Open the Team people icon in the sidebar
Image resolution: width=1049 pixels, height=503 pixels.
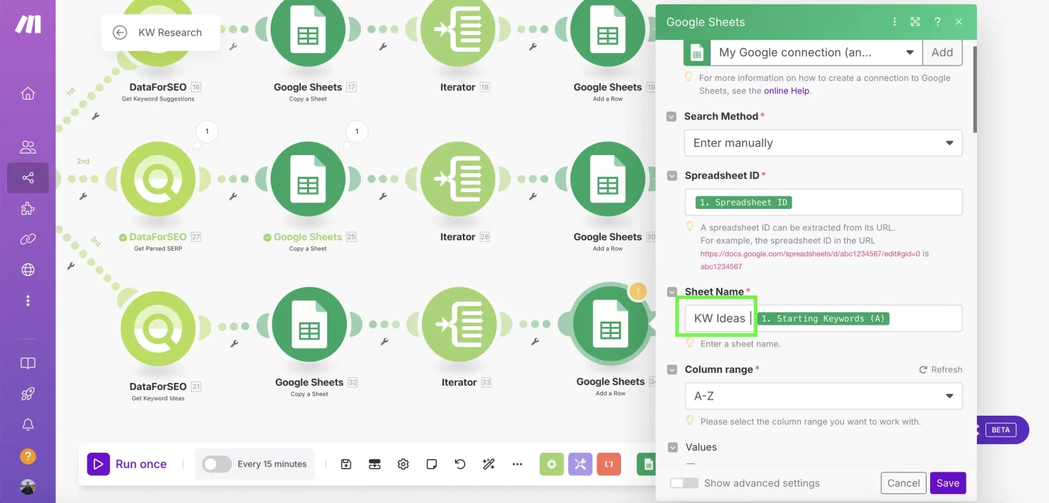click(x=28, y=147)
